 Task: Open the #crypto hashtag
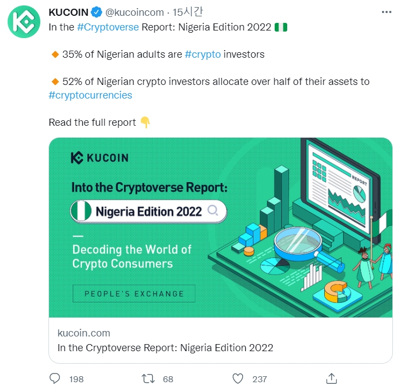[203, 54]
